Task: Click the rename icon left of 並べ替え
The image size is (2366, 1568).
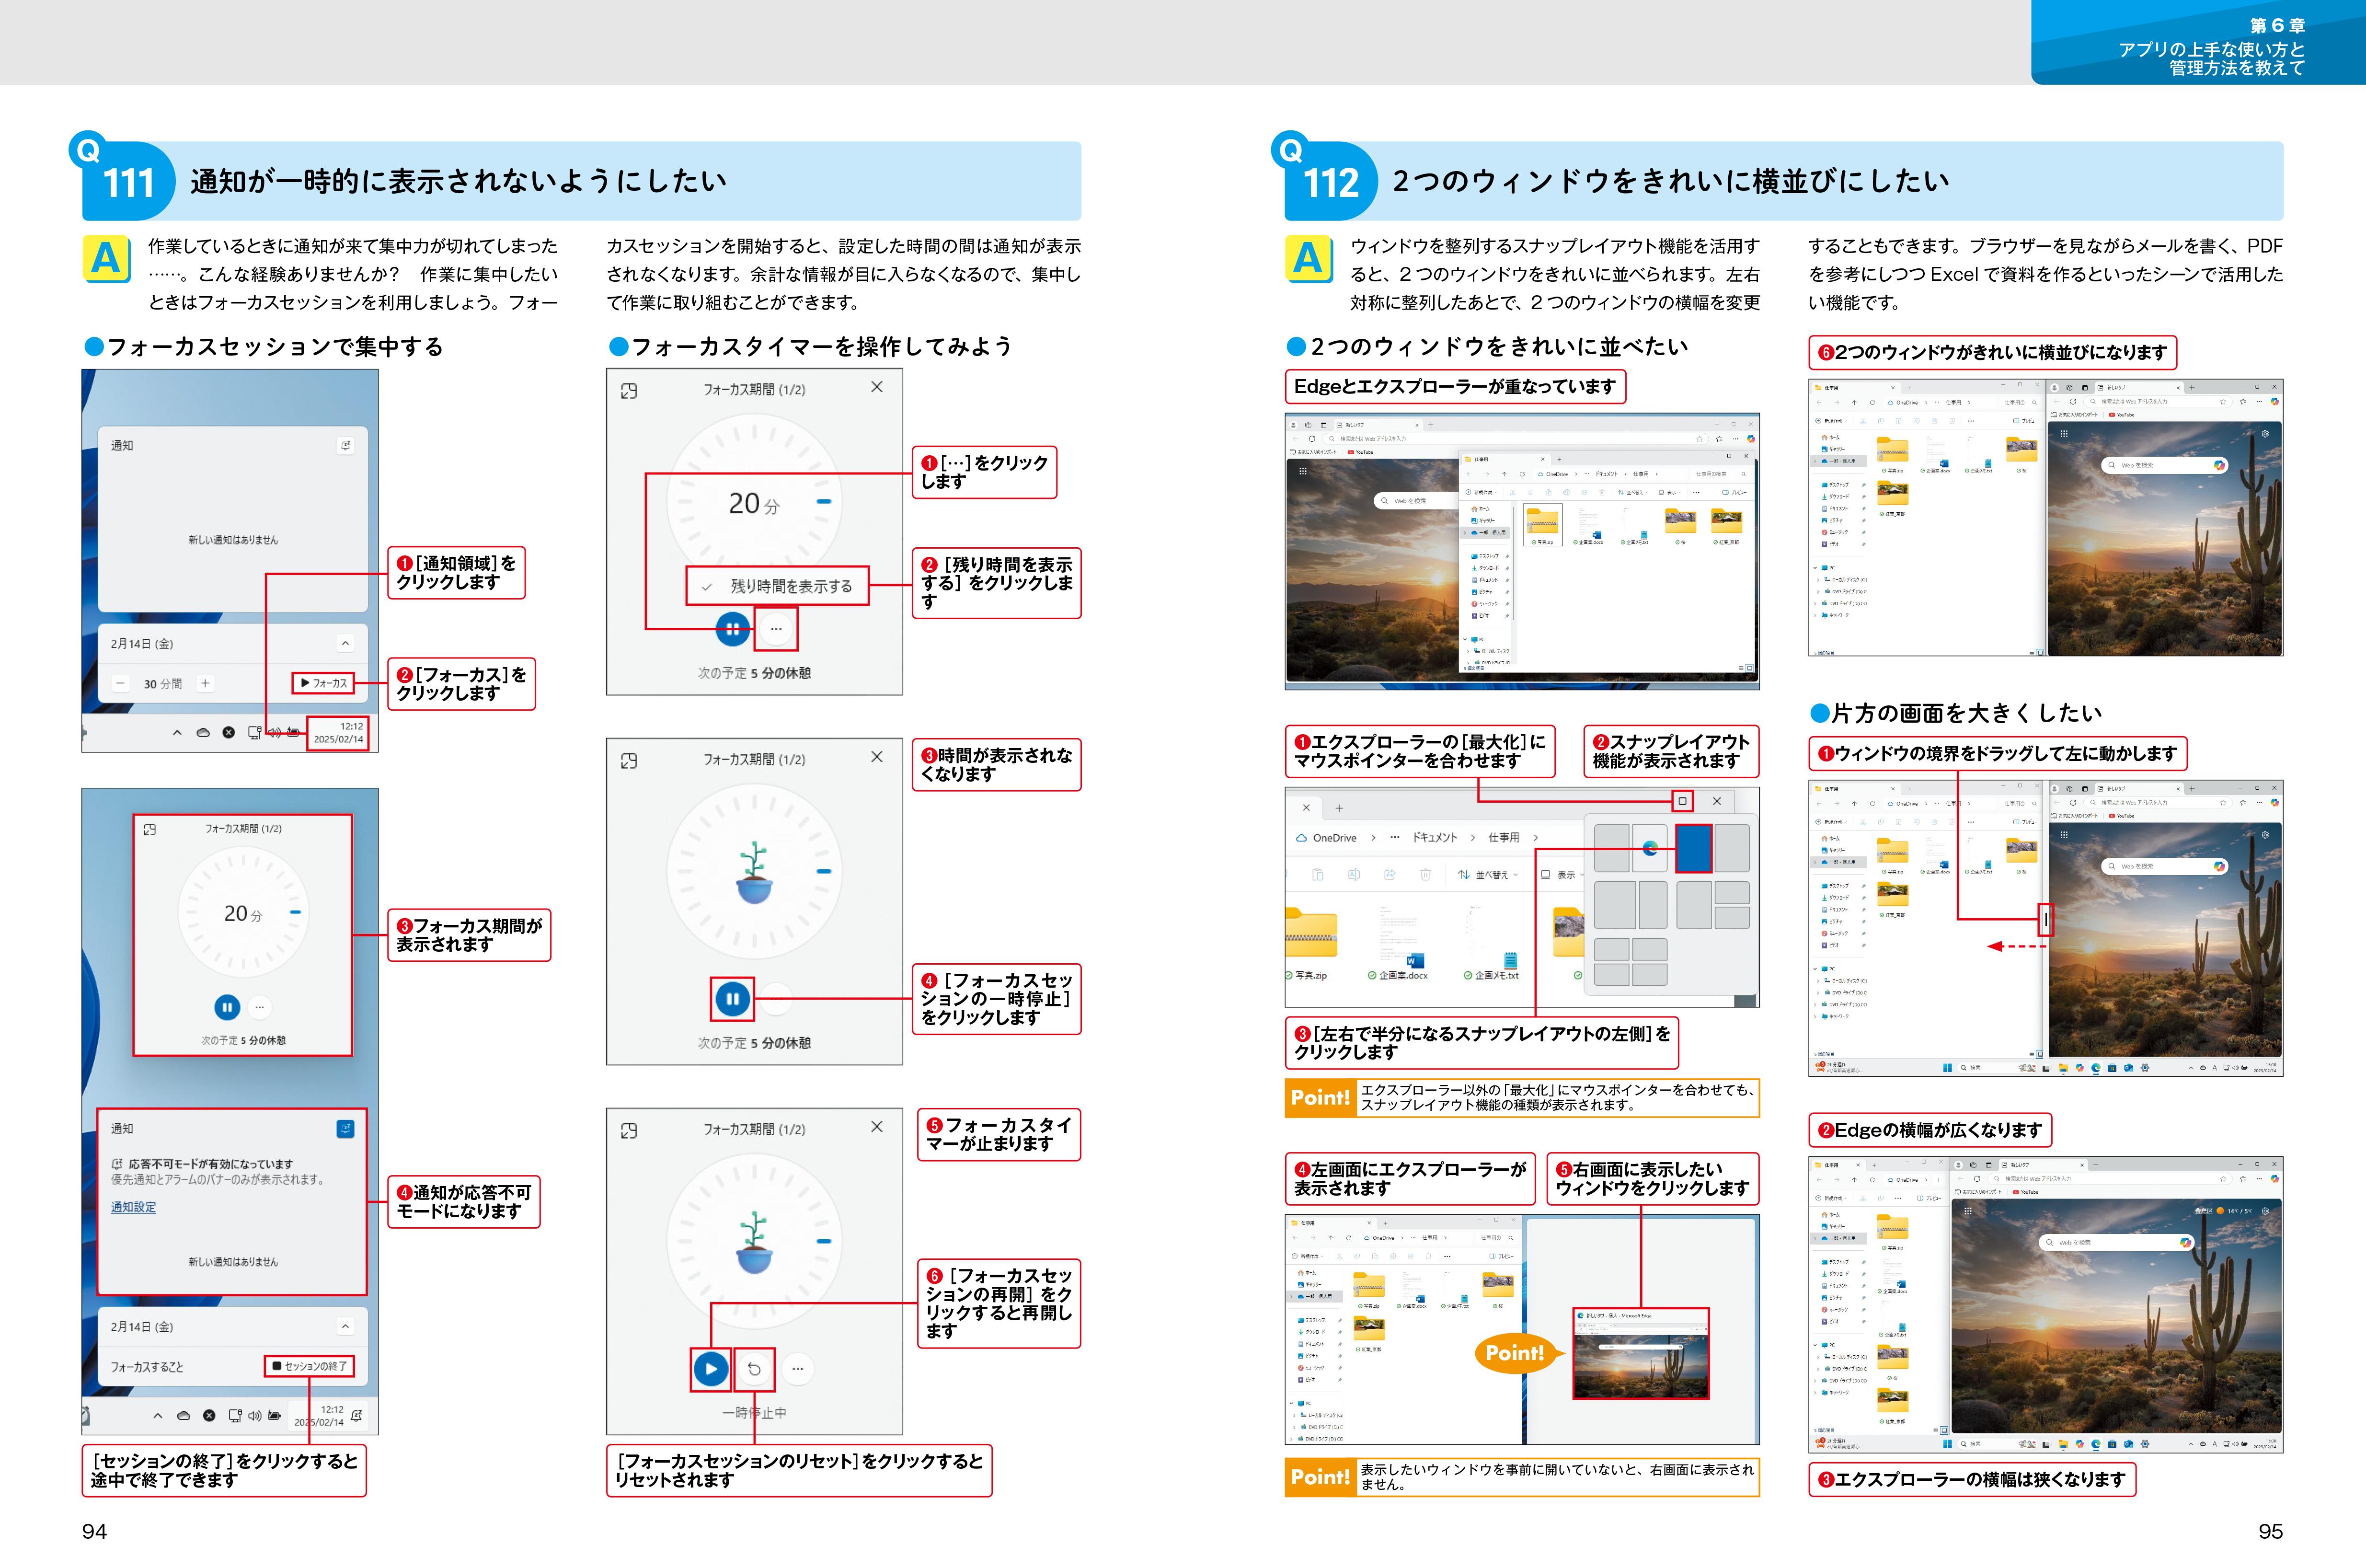Action: coord(1355,875)
